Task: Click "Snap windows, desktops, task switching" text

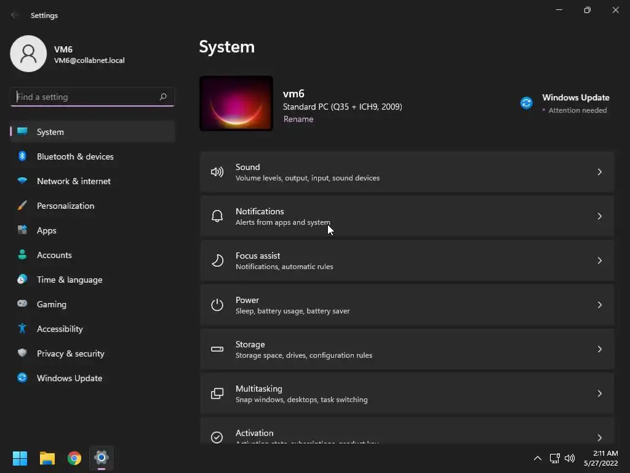Action: pos(301,399)
